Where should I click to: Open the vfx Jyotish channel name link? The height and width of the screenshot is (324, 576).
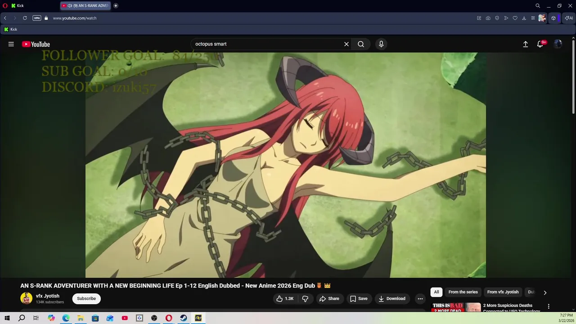tap(48, 296)
